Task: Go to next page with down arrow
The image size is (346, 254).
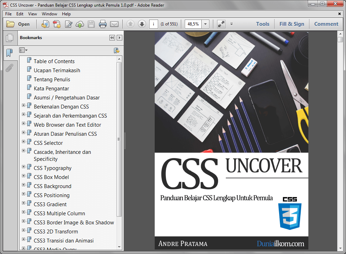Action: pos(142,24)
